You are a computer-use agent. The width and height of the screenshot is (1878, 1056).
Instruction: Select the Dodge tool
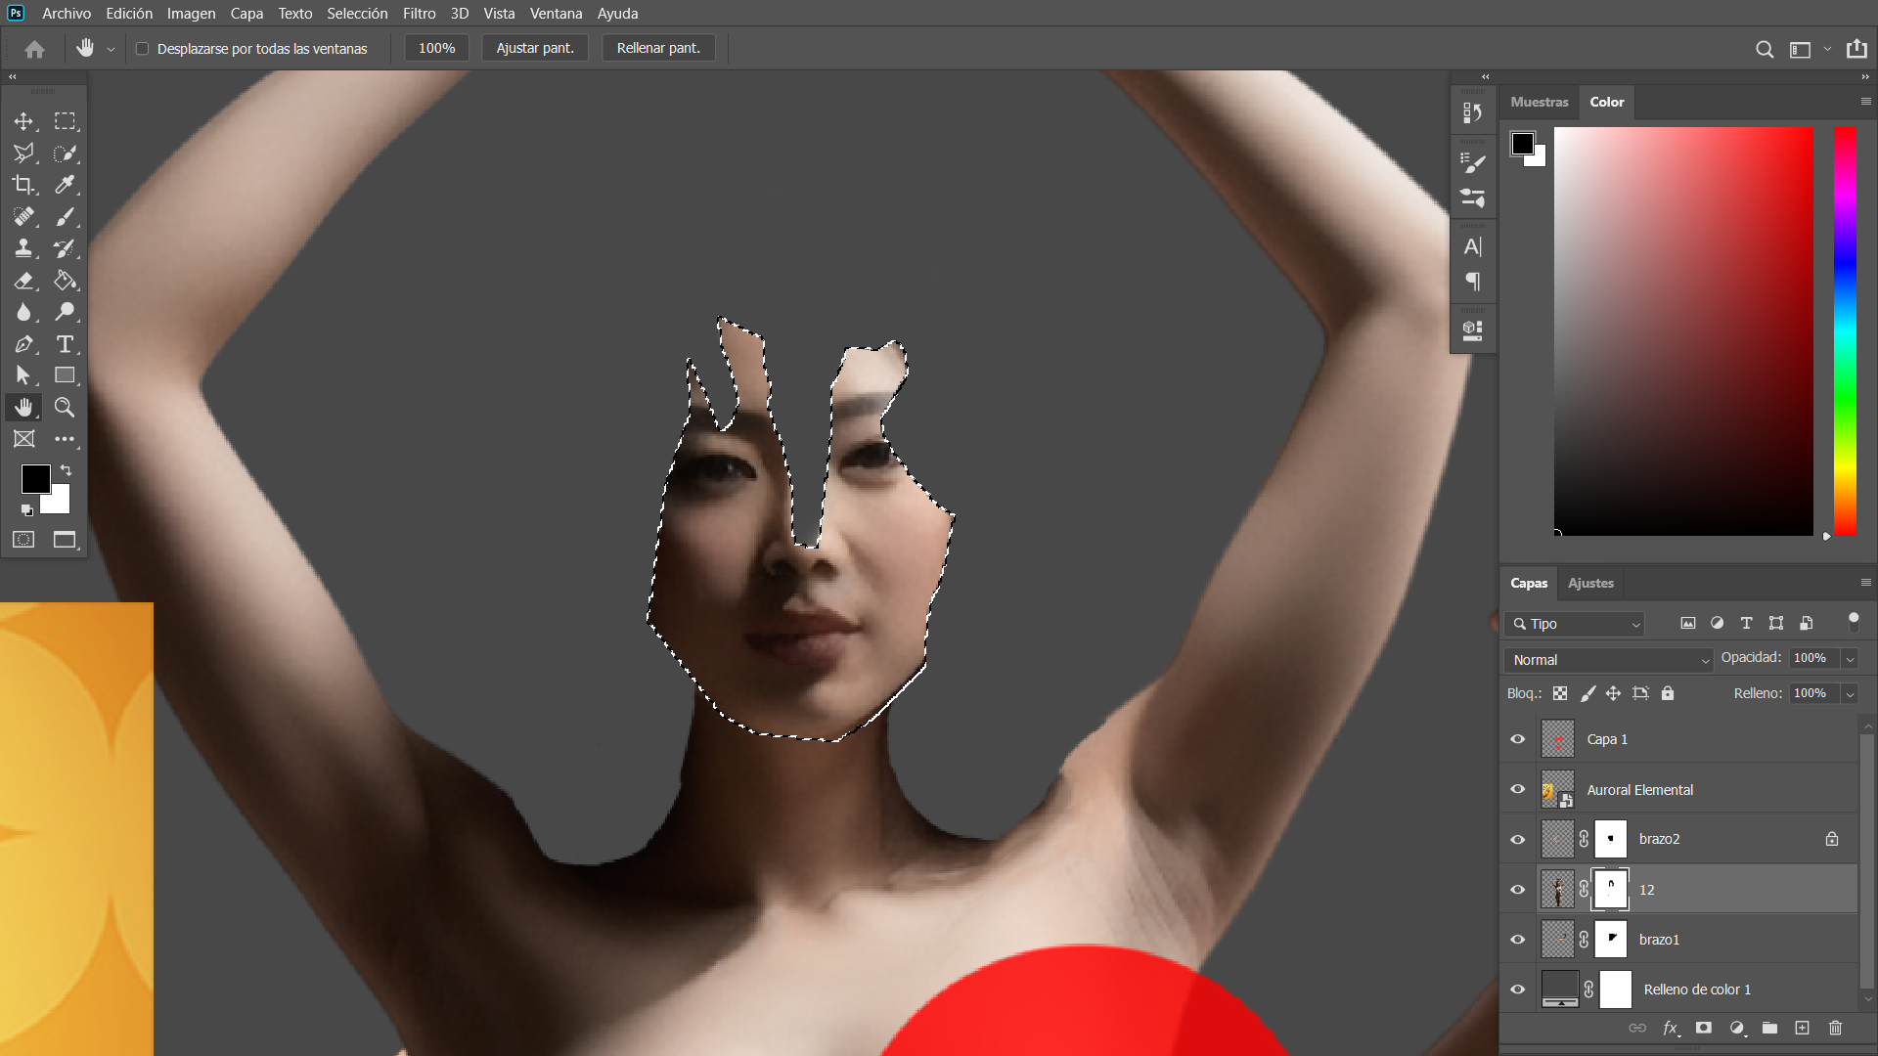(x=65, y=312)
